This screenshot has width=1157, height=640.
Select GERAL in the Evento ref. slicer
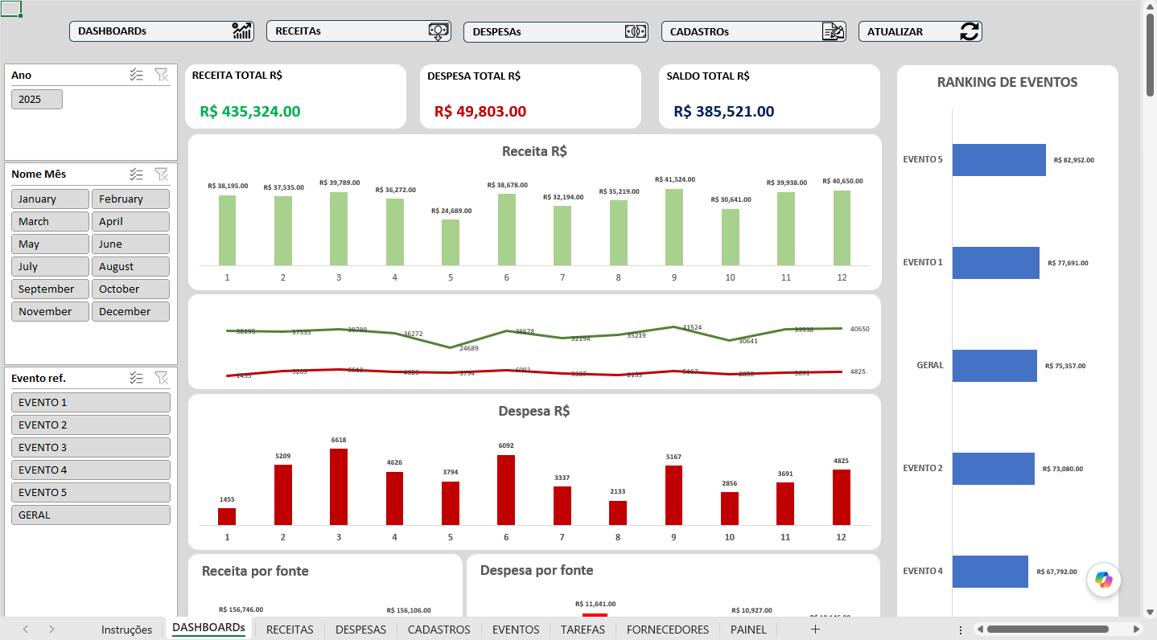[x=91, y=515]
